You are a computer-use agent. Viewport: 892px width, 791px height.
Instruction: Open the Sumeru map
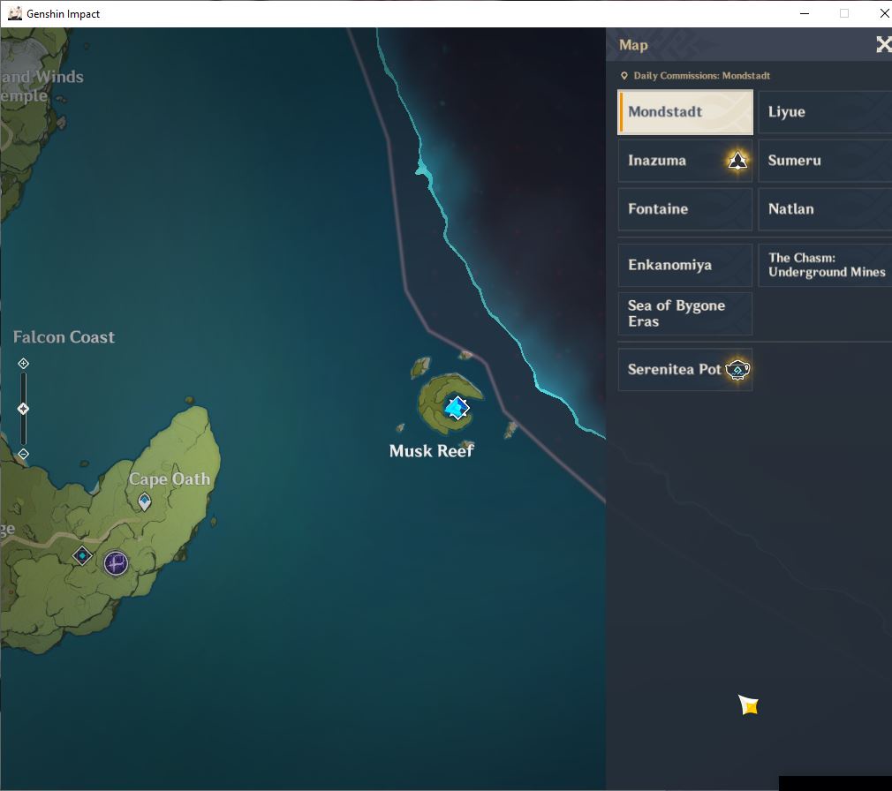tap(825, 161)
